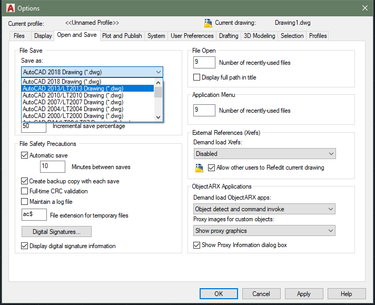
Task: Open Demand load ObjectARX apps dropdown
Action: click(x=264, y=209)
